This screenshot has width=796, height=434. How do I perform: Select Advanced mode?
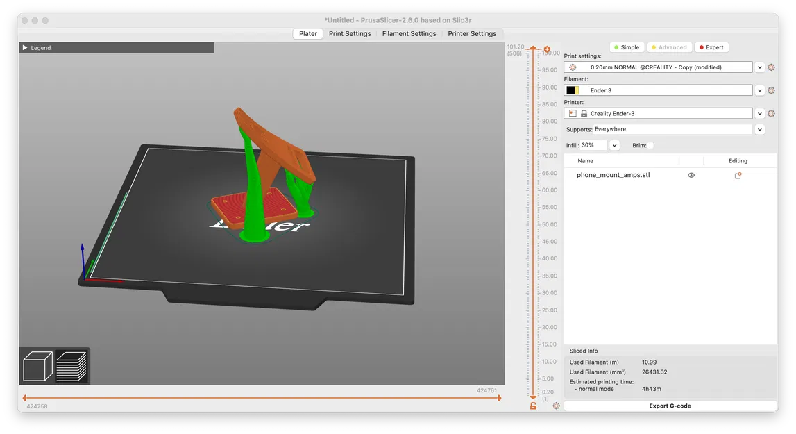click(x=669, y=47)
